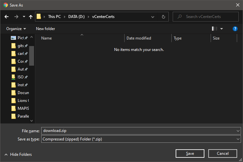This screenshot has width=243, height=162.
Task: Click the Back navigation arrow
Action: tap(7, 17)
